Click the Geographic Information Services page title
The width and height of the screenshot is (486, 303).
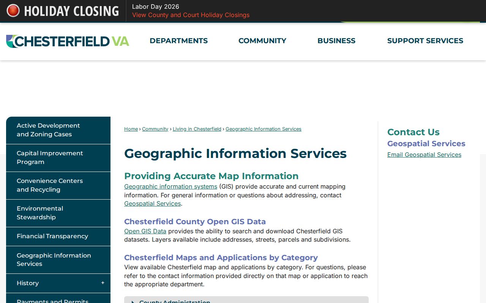pyautogui.click(x=235, y=153)
